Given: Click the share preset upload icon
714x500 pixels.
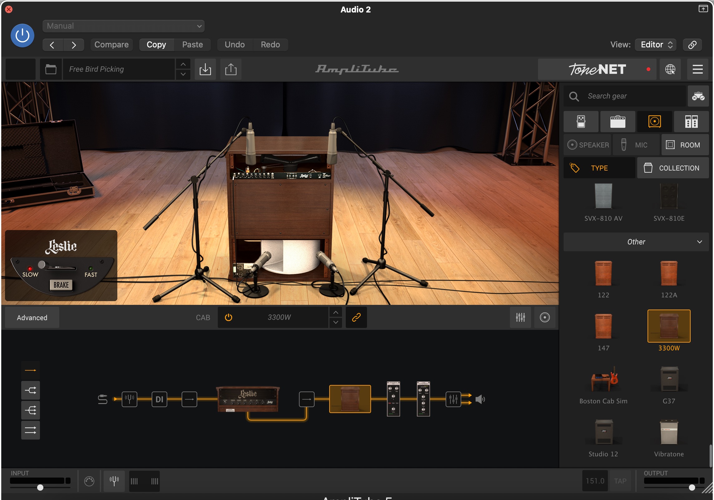Looking at the screenshot, I should click(231, 69).
